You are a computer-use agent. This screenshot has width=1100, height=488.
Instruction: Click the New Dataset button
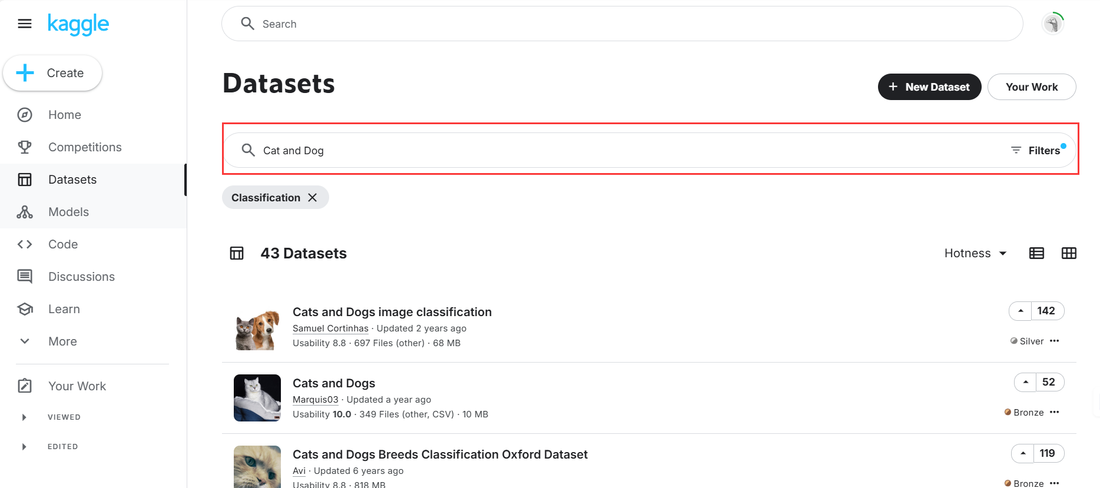929,87
